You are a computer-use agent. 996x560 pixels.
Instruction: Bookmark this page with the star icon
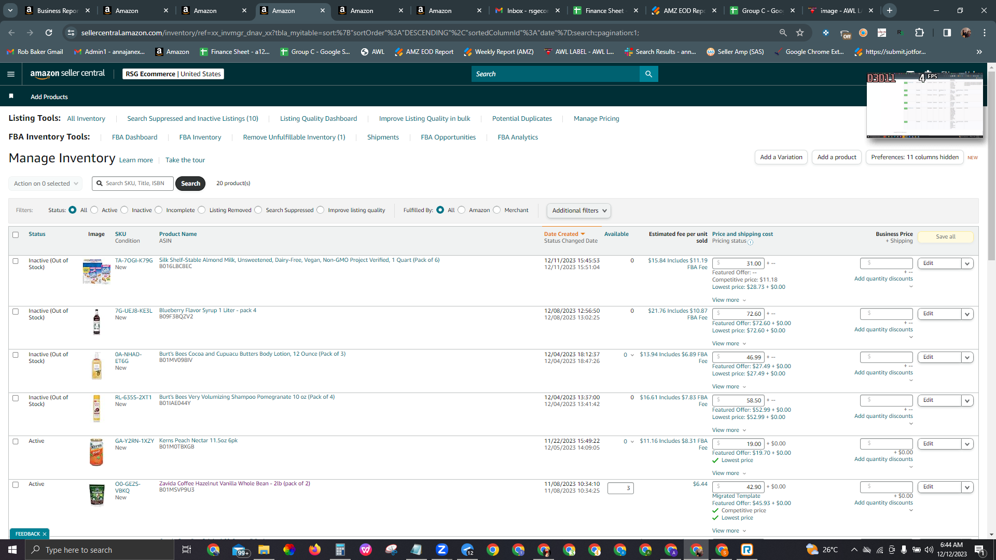(x=800, y=33)
